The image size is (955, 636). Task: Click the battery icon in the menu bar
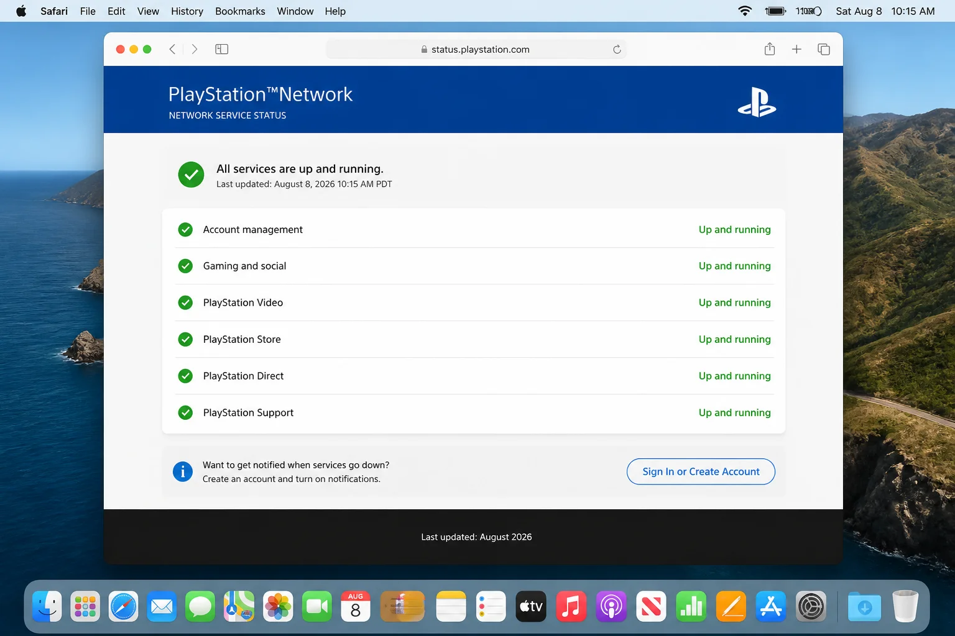(x=775, y=11)
